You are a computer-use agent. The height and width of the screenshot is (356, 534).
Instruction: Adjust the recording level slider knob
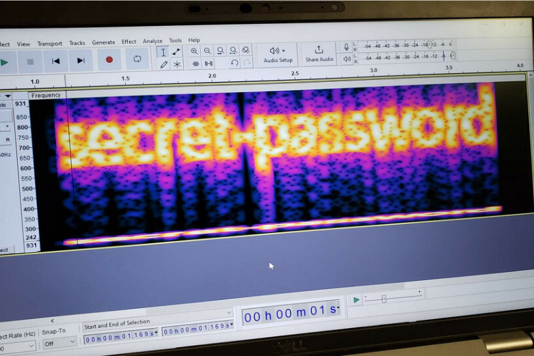coord(429,44)
